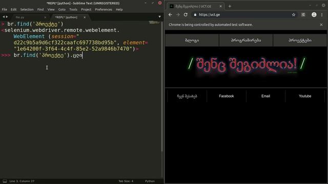
Task: Open the Tools menu
Action: [x=73, y=10]
